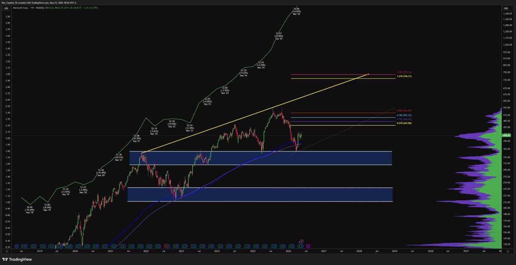The height and width of the screenshot is (265, 516).
Task: Click the $3.10 Sep '24 EPS label
Action: 243,73
